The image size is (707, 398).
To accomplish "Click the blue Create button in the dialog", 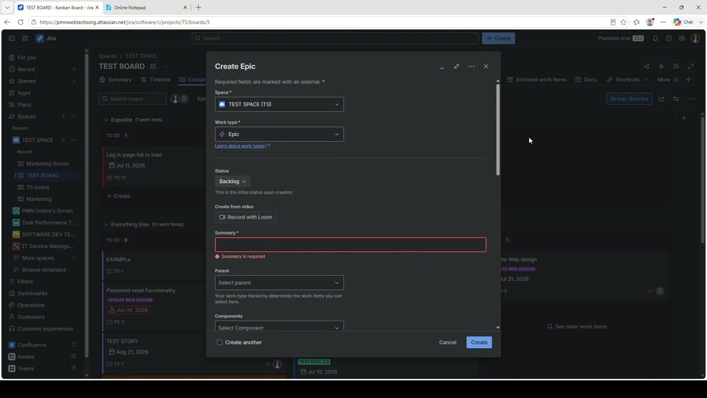I will tap(479, 342).
